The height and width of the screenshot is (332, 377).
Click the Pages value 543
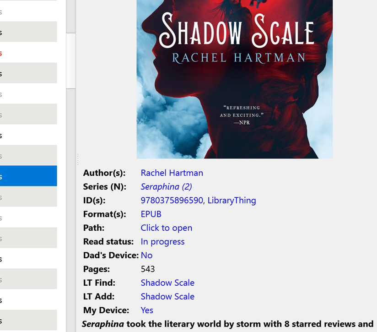click(148, 269)
